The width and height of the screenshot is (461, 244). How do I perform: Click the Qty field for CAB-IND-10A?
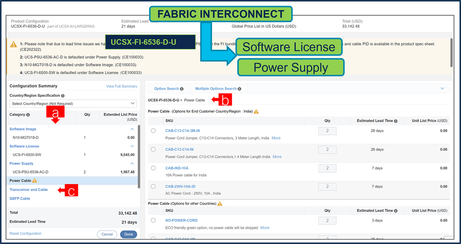click(327, 168)
